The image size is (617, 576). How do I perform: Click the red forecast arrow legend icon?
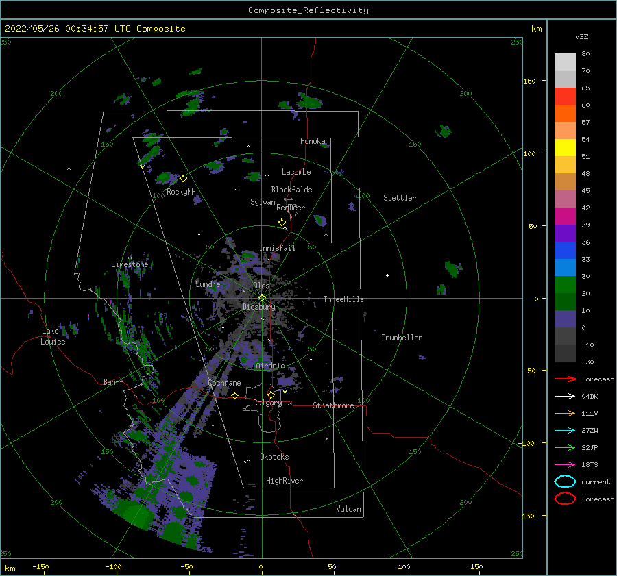coord(565,379)
